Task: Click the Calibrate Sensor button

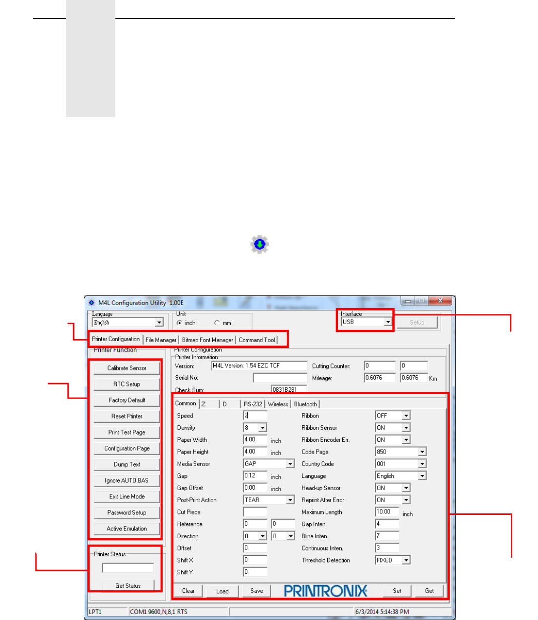Action: coord(127,368)
